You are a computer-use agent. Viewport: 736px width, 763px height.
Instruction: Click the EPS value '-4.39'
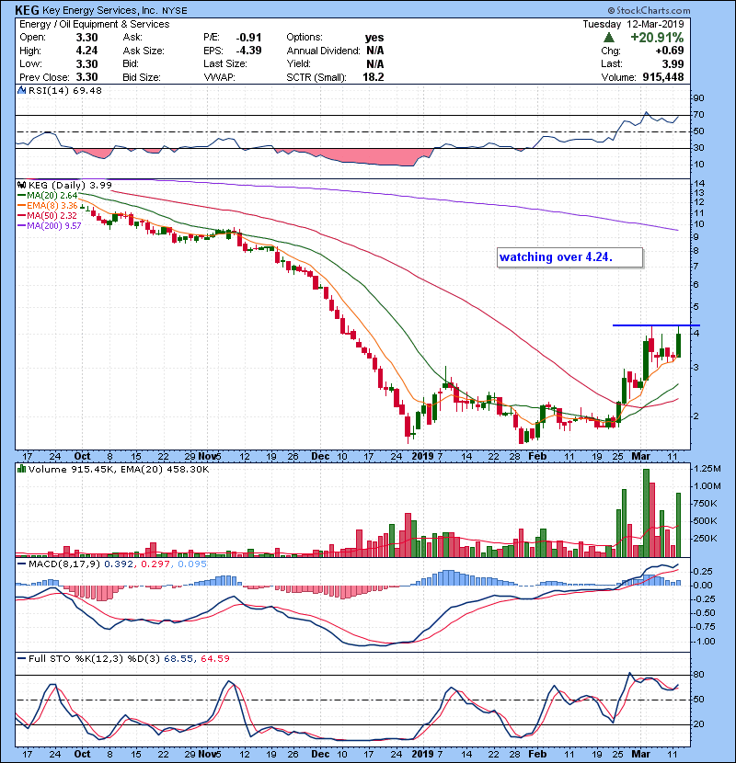248,51
